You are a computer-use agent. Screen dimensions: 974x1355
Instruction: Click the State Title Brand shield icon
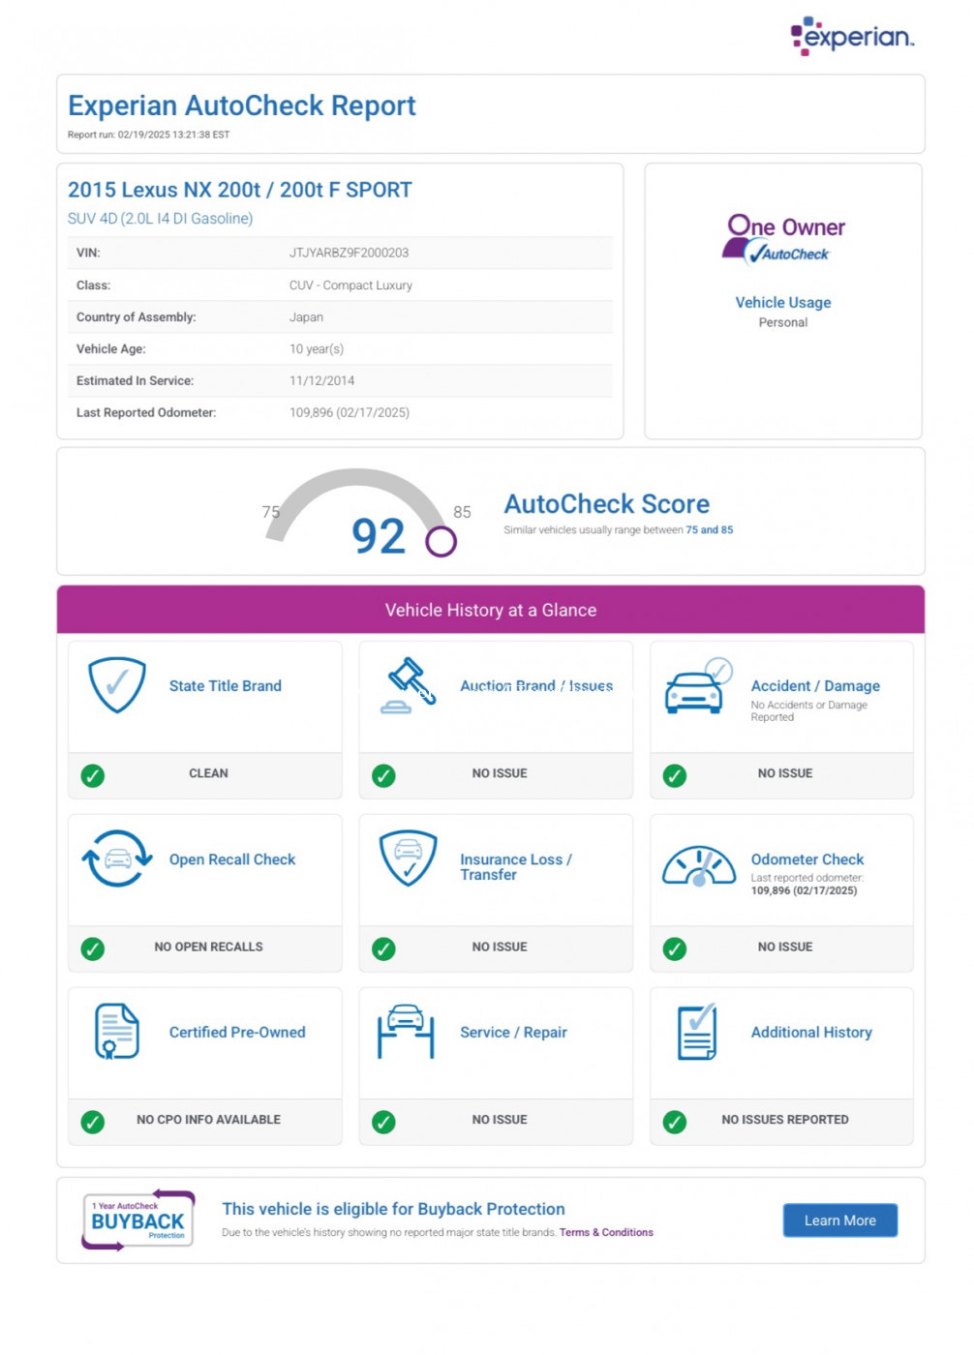[x=117, y=684]
